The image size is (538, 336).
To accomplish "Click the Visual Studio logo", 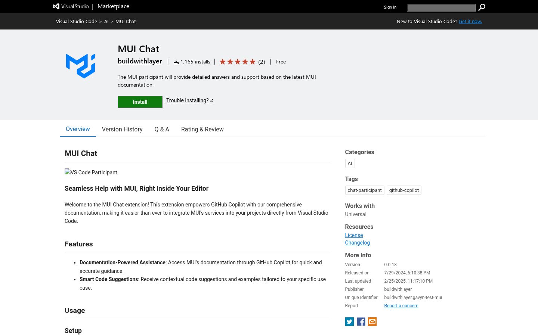I will (71, 6).
